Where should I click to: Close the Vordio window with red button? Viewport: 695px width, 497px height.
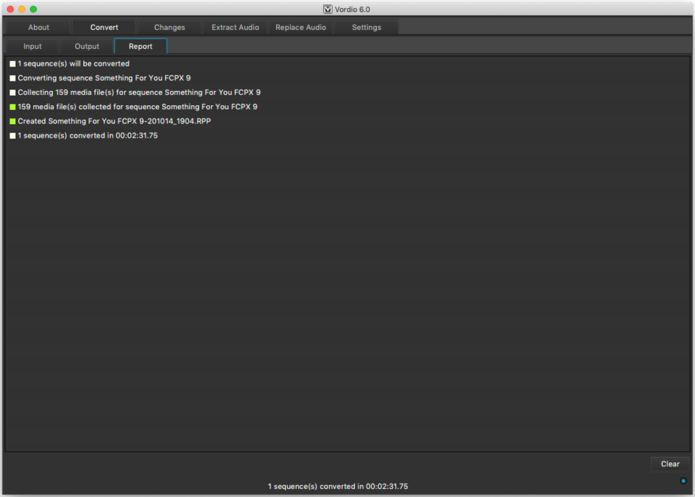click(x=11, y=10)
